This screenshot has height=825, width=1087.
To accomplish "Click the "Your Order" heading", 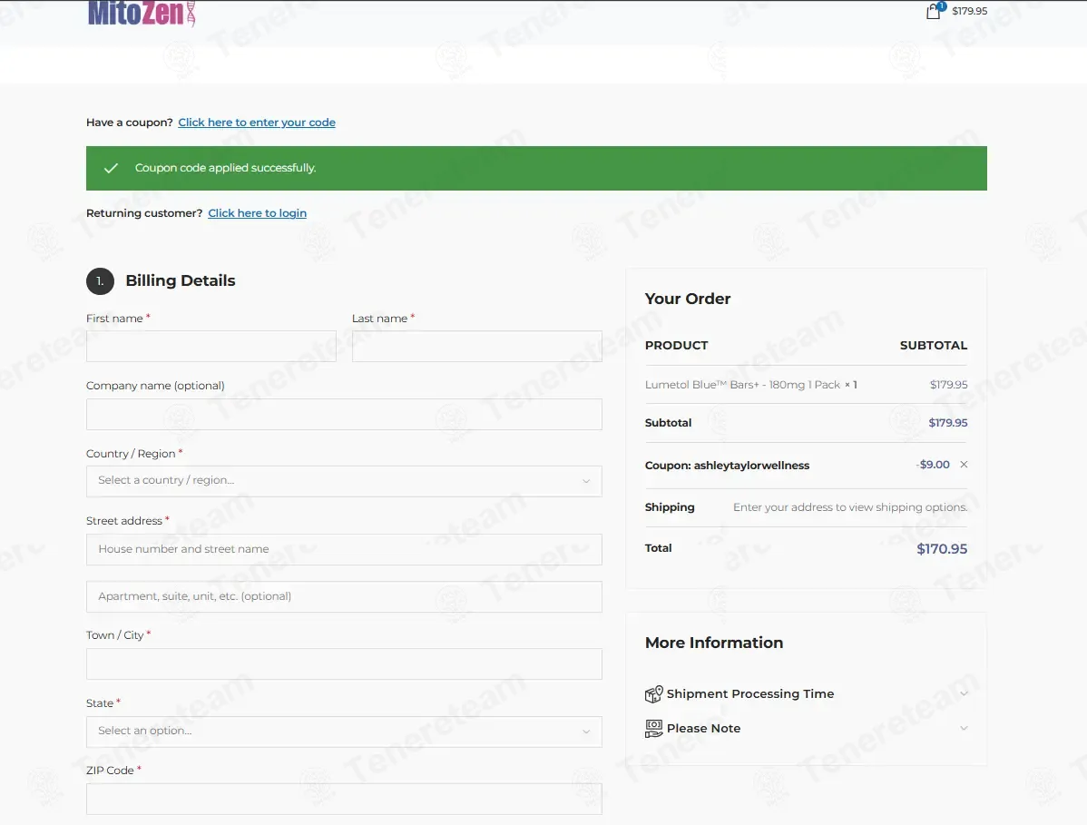I will (688, 299).
